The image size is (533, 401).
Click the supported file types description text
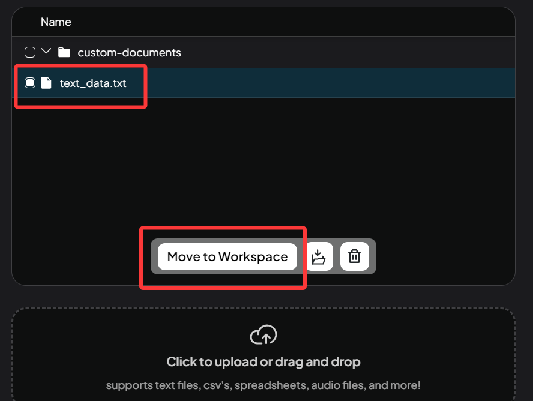pos(263,385)
